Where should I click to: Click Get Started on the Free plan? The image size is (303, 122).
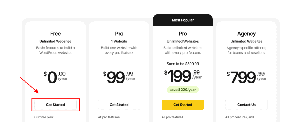[x=55, y=105]
